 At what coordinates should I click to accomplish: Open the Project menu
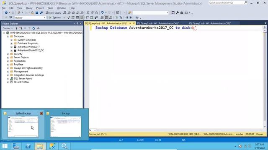click(40, 8)
